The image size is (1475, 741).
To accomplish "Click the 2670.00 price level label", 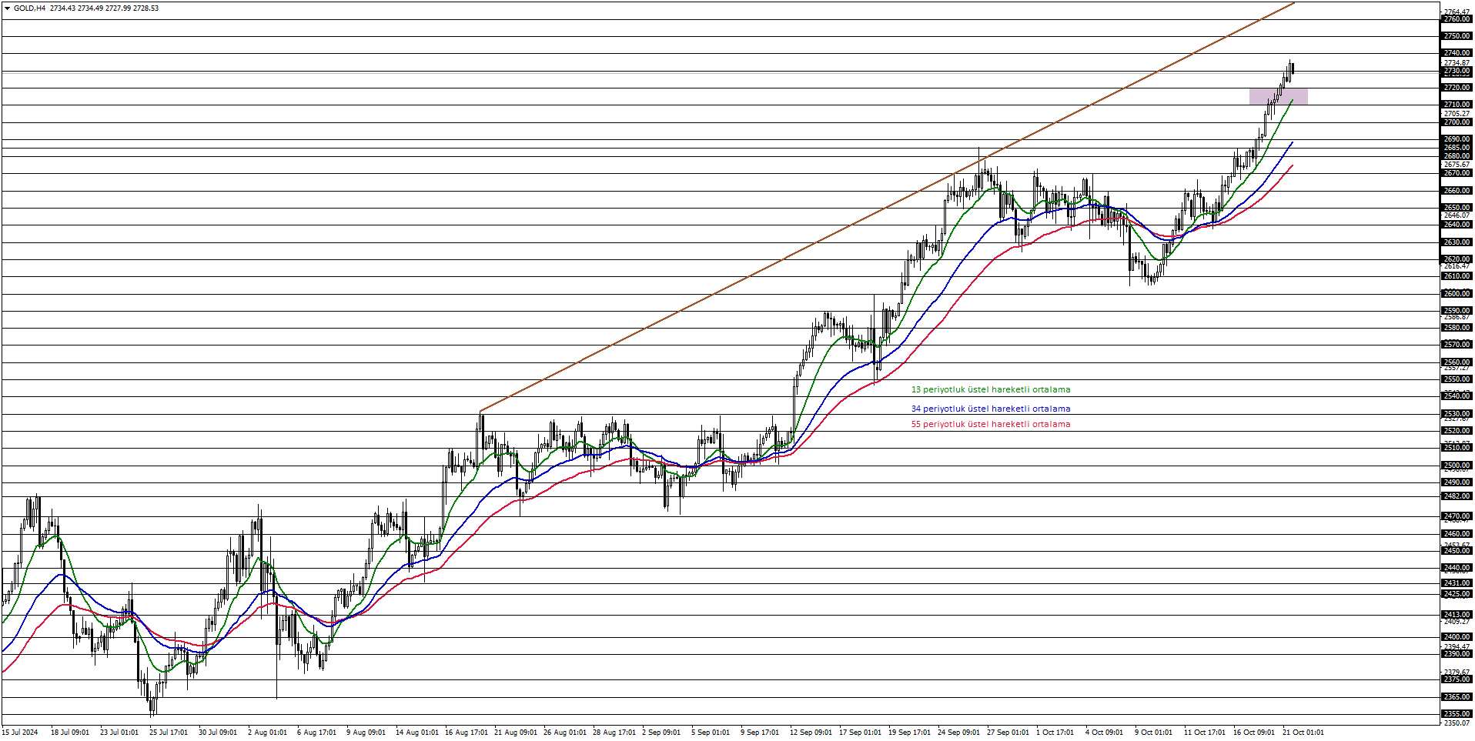I will tap(1457, 173).
